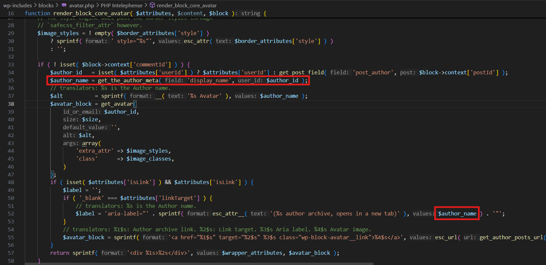Expand chevron after wp-includes breadcrumb
Screen dimensions: 546x265
35,5
